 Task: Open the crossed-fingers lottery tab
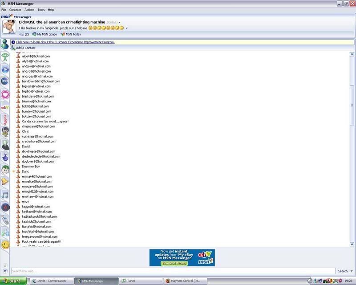5,157
